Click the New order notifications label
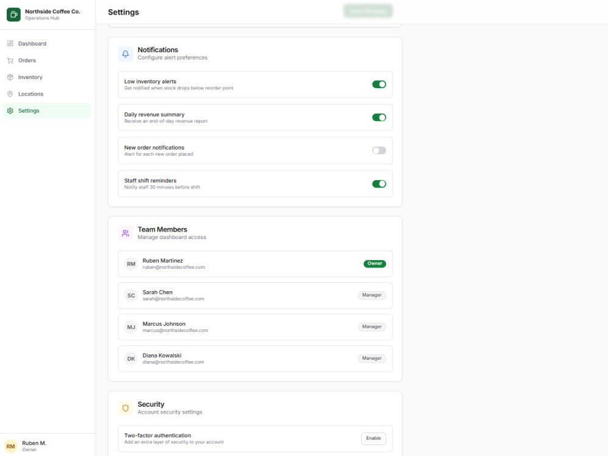This screenshot has height=456, width=608. tap(154, 148)
